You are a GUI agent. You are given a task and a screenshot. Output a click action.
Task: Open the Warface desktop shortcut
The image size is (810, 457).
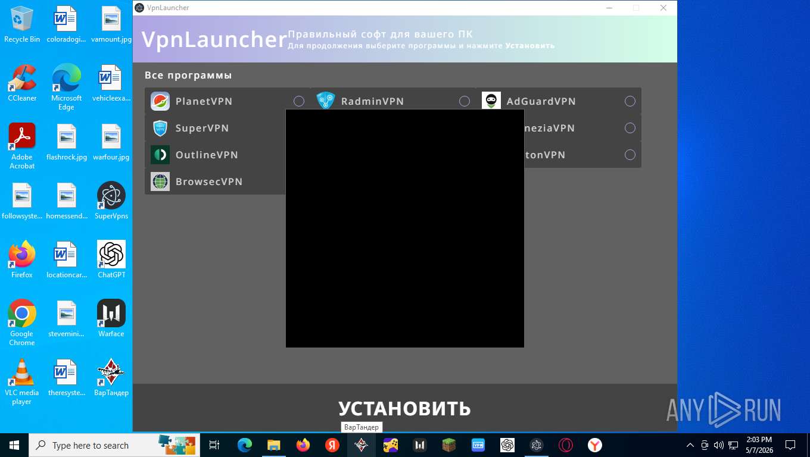click(x=111, y=319)
